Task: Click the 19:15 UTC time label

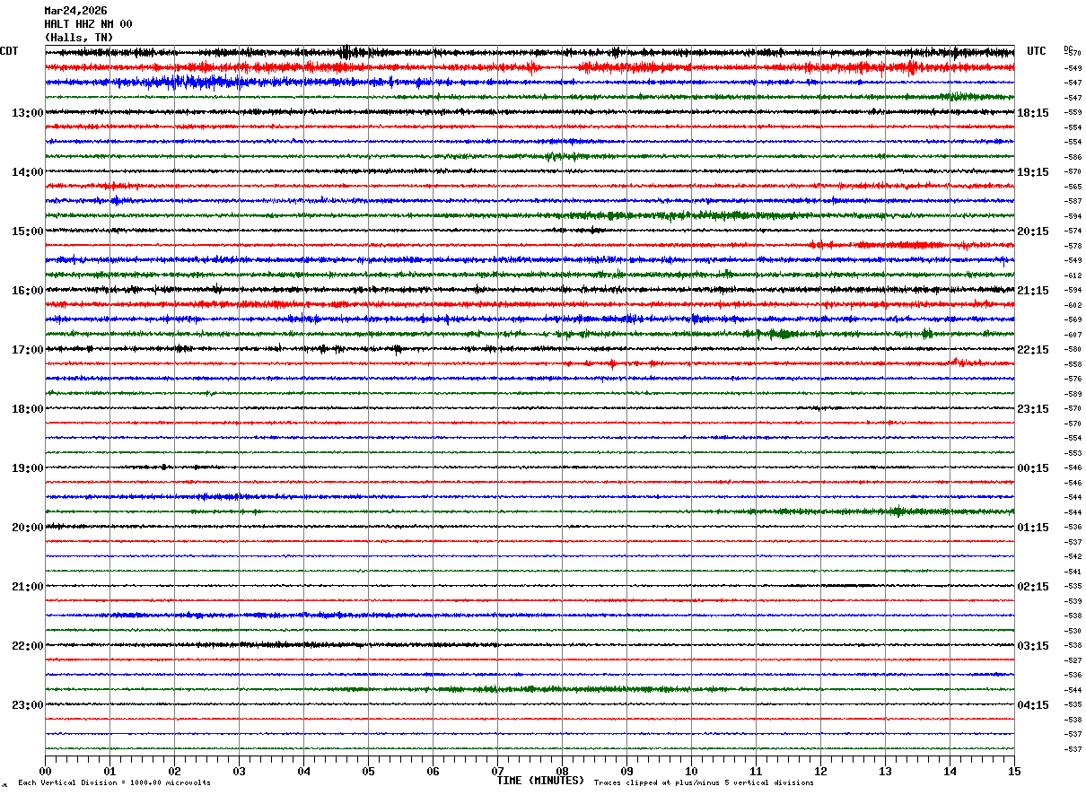Action: [1033, 172]
